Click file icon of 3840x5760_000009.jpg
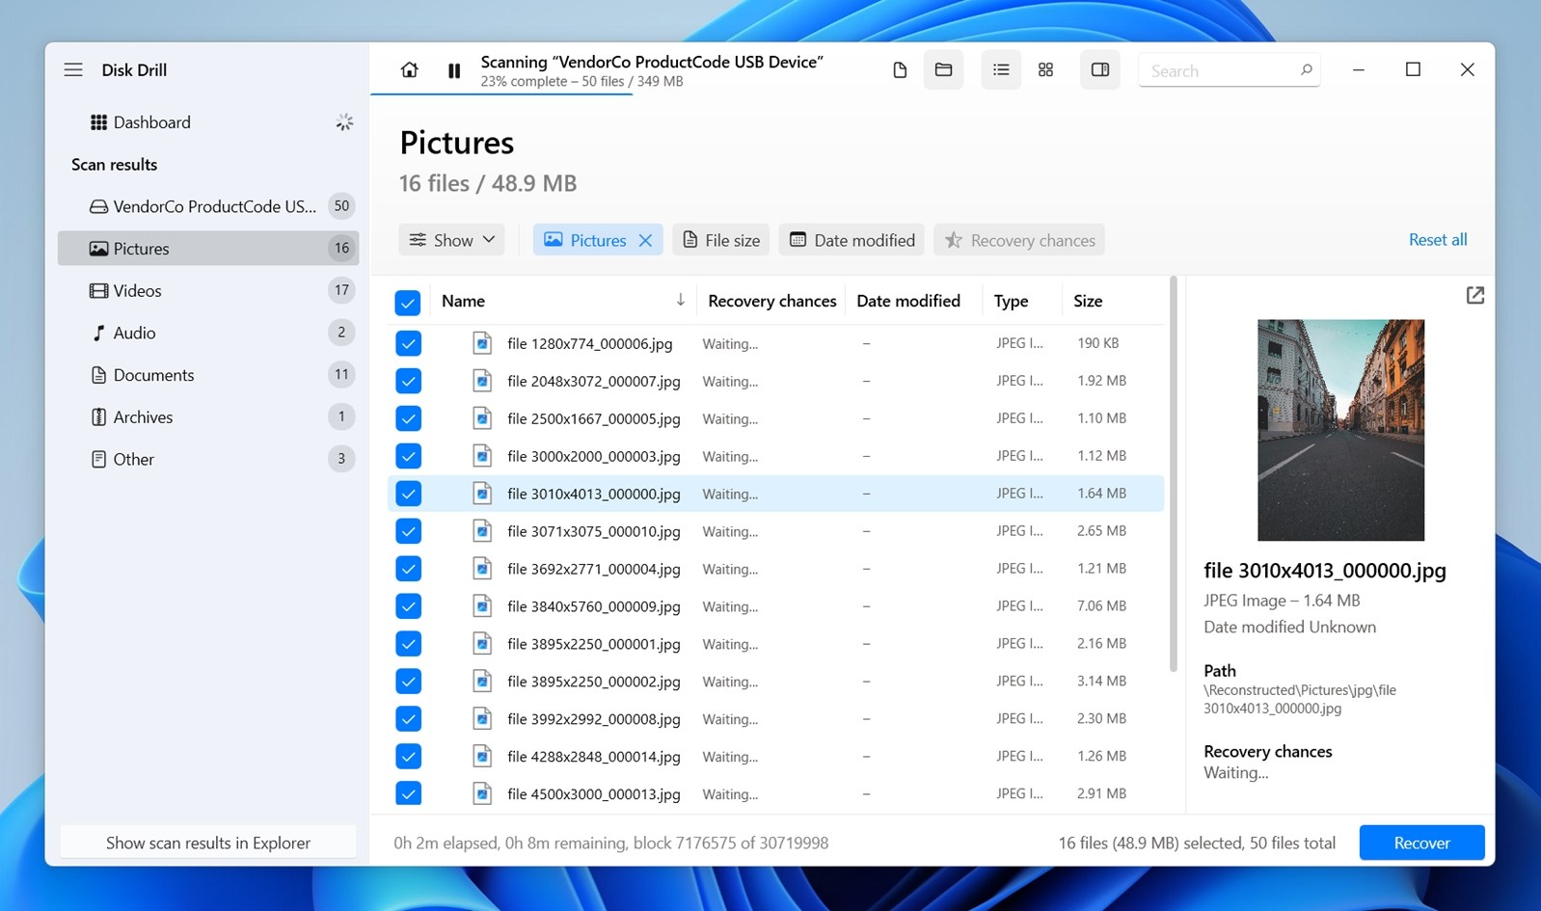The width and height of the screenshot is (1541, 911). point(482,606)
